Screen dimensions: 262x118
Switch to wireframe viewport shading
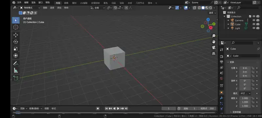[x=199, y=8]
